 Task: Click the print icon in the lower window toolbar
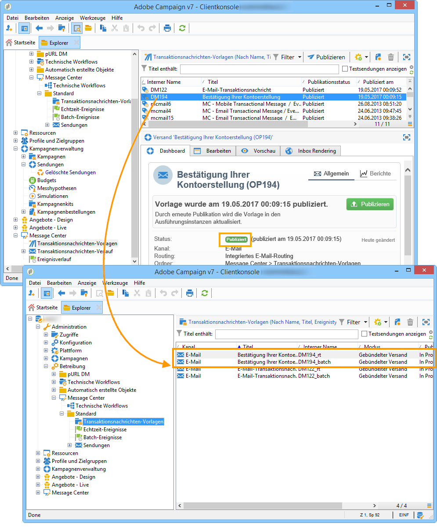[189, 293]
